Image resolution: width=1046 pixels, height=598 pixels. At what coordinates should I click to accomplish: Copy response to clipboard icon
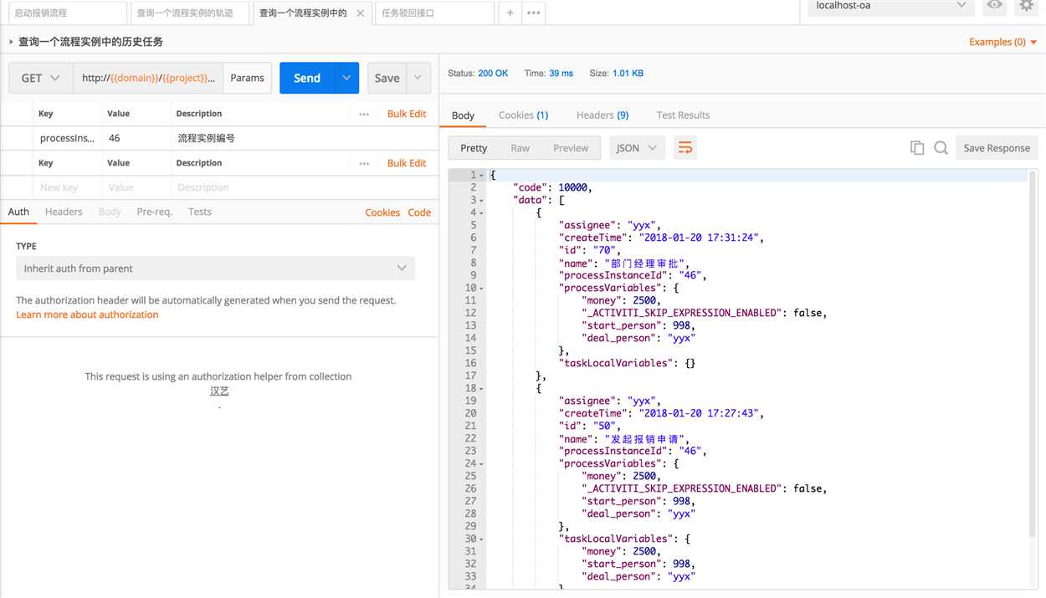(917, 148)
